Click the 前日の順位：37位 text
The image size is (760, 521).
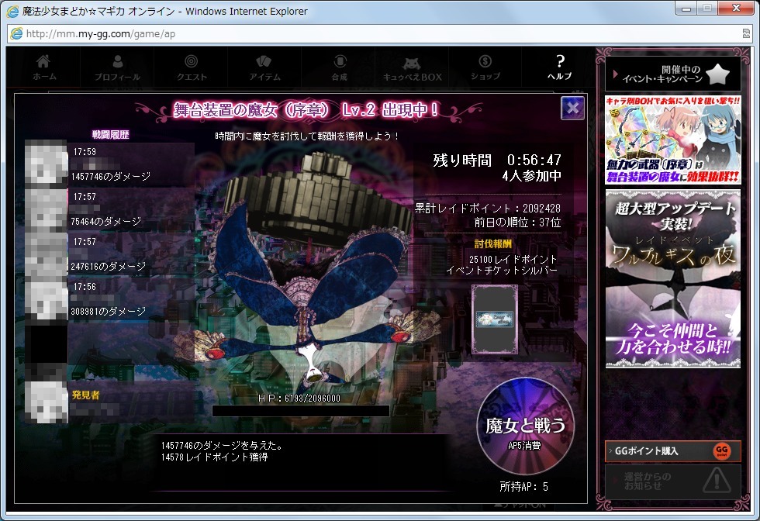517,223
